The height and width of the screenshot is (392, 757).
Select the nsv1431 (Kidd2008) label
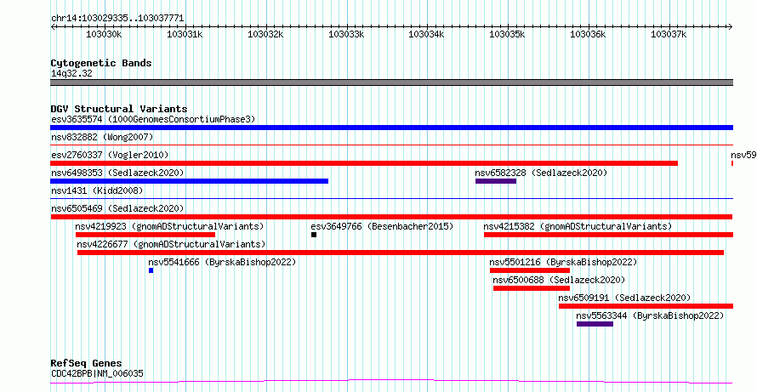click(x=97, y=190)
